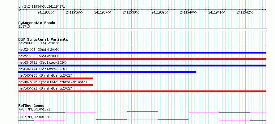Click ruler position 241193900
This screenshot has height=124, width=275.
(x=160, y=12)
